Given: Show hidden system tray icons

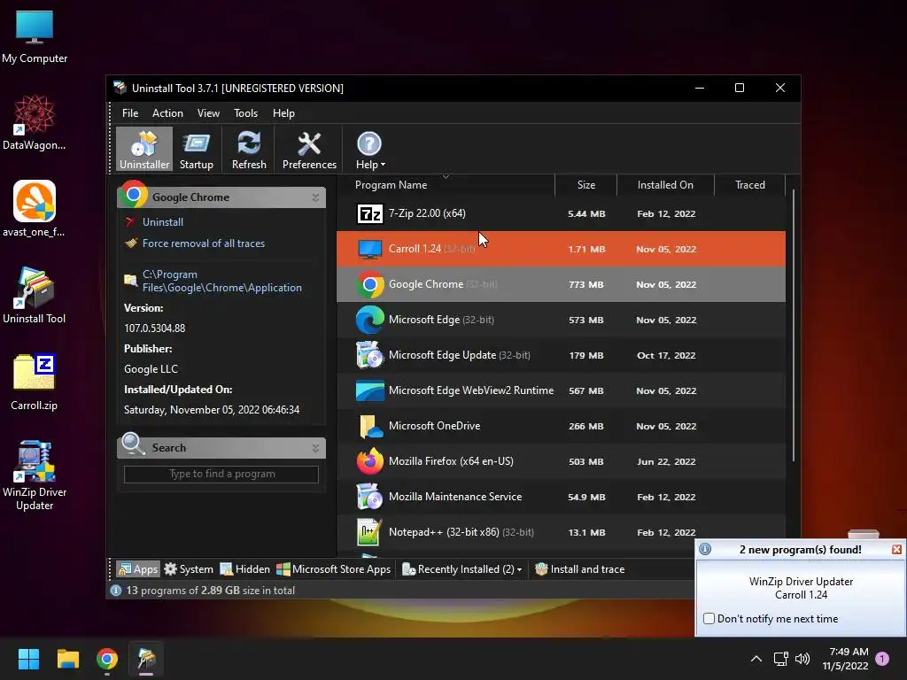Looking at the screenshot, I should (756, 659).
